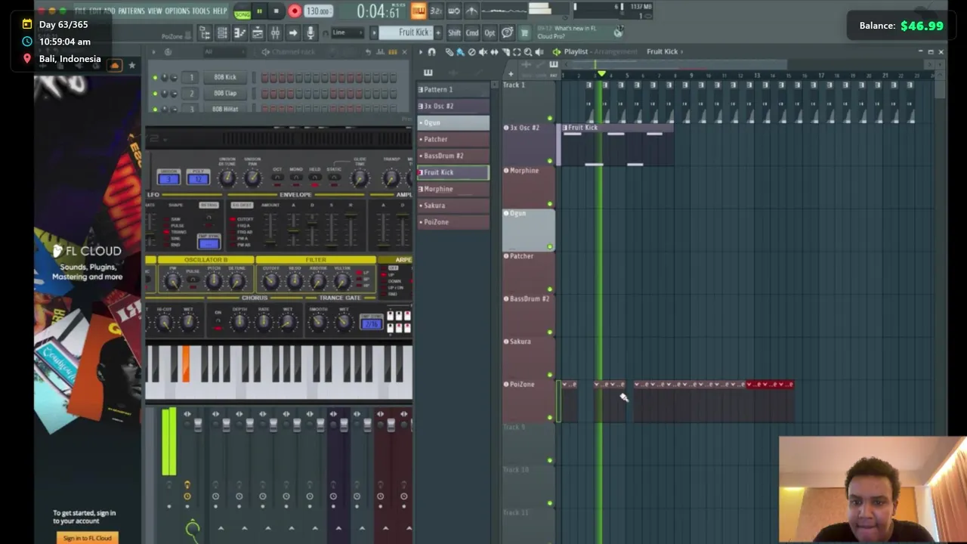This screenshot has width=967, height=544.
Task: Stop playback using the stop button
Action: coord(277,11)
